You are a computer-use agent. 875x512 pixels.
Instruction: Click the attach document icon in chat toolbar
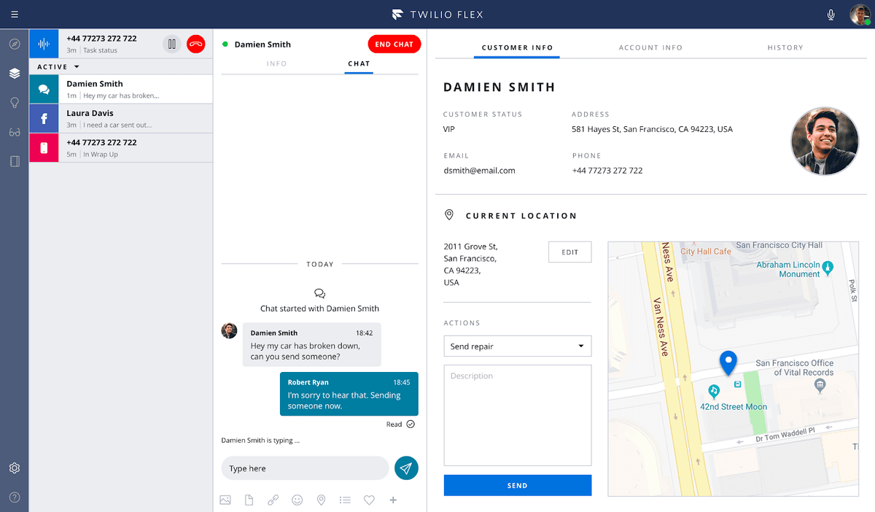point(249,500)
